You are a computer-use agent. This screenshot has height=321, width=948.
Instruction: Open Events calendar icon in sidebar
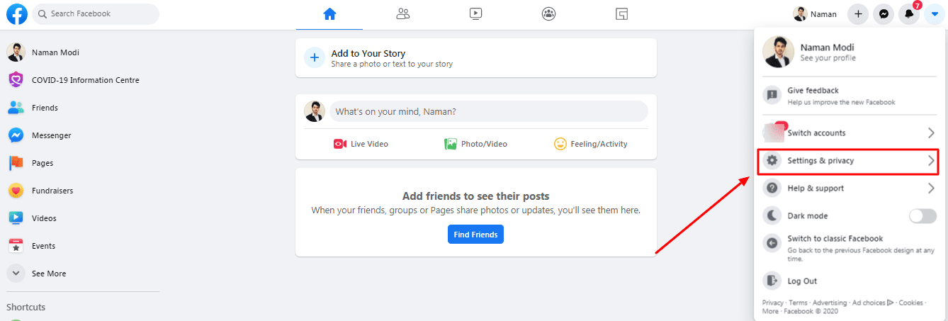[16, 246]
